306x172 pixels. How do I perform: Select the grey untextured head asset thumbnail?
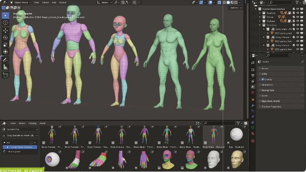(214, 159)
